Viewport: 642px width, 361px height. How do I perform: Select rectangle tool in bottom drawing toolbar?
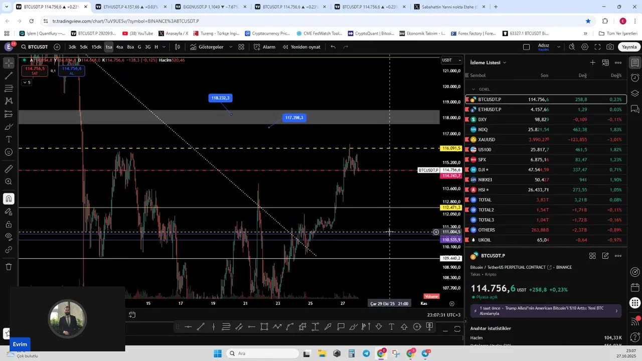pos(264,327)
